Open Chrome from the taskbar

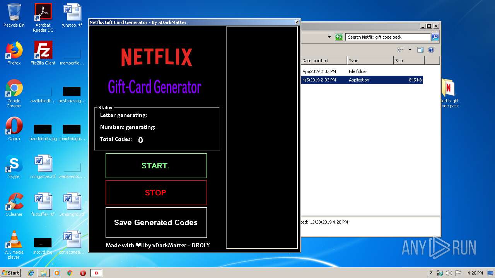pyautogui.click(x=70, y=273)
